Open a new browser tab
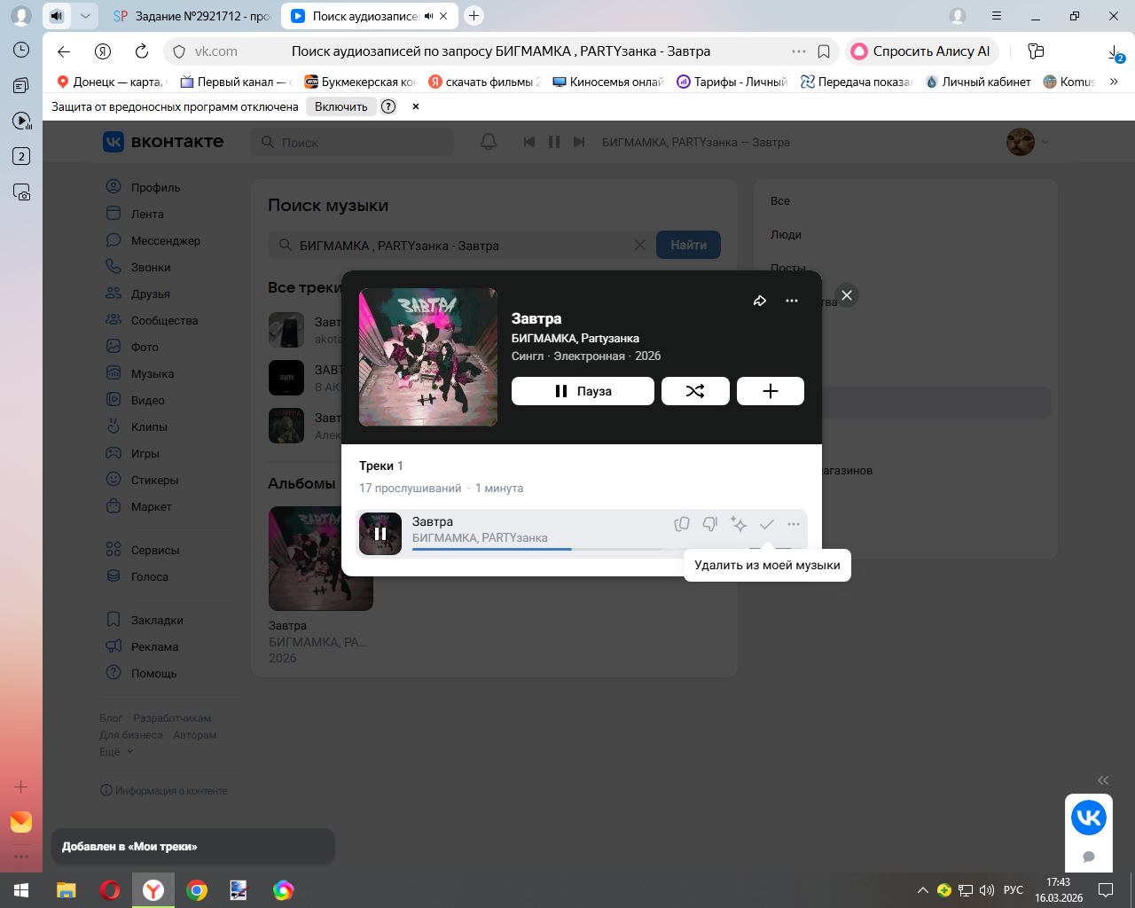This screenshot has width=1135, height=908. click(474, 16)
